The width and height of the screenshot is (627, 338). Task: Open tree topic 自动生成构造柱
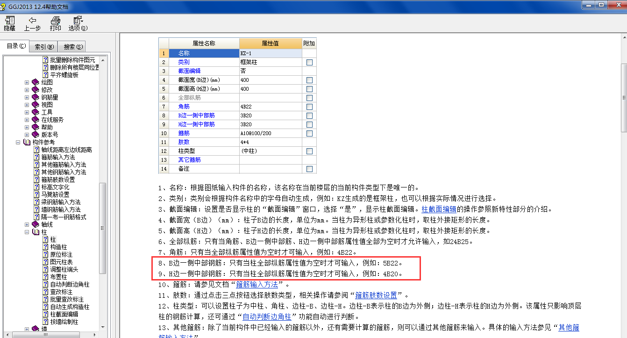coord(70,307)
